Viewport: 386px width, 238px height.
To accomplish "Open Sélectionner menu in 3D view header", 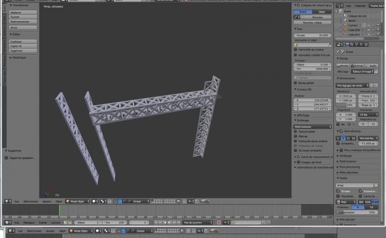I will coord(30,201).
